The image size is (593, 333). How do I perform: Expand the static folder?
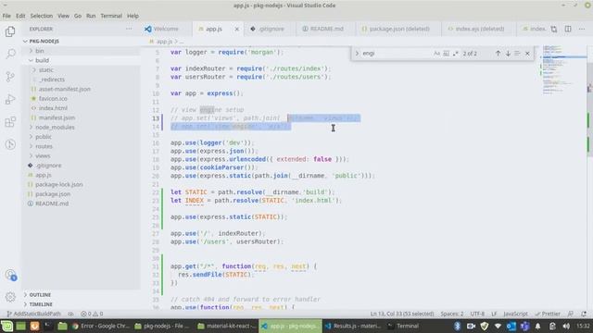tap(46, 70)
